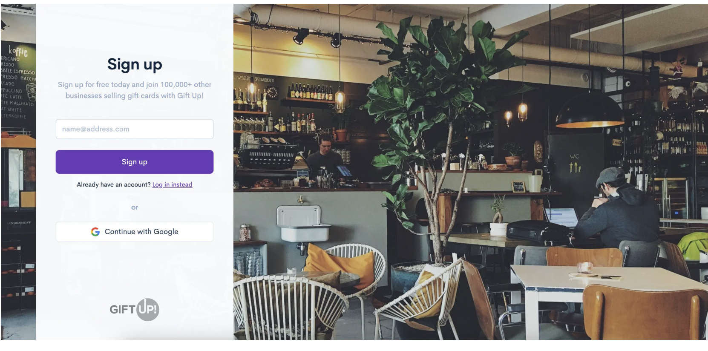Click the Gift Up! logo at bottom
This screenshot has height=351, width=708.
[134, 309]
